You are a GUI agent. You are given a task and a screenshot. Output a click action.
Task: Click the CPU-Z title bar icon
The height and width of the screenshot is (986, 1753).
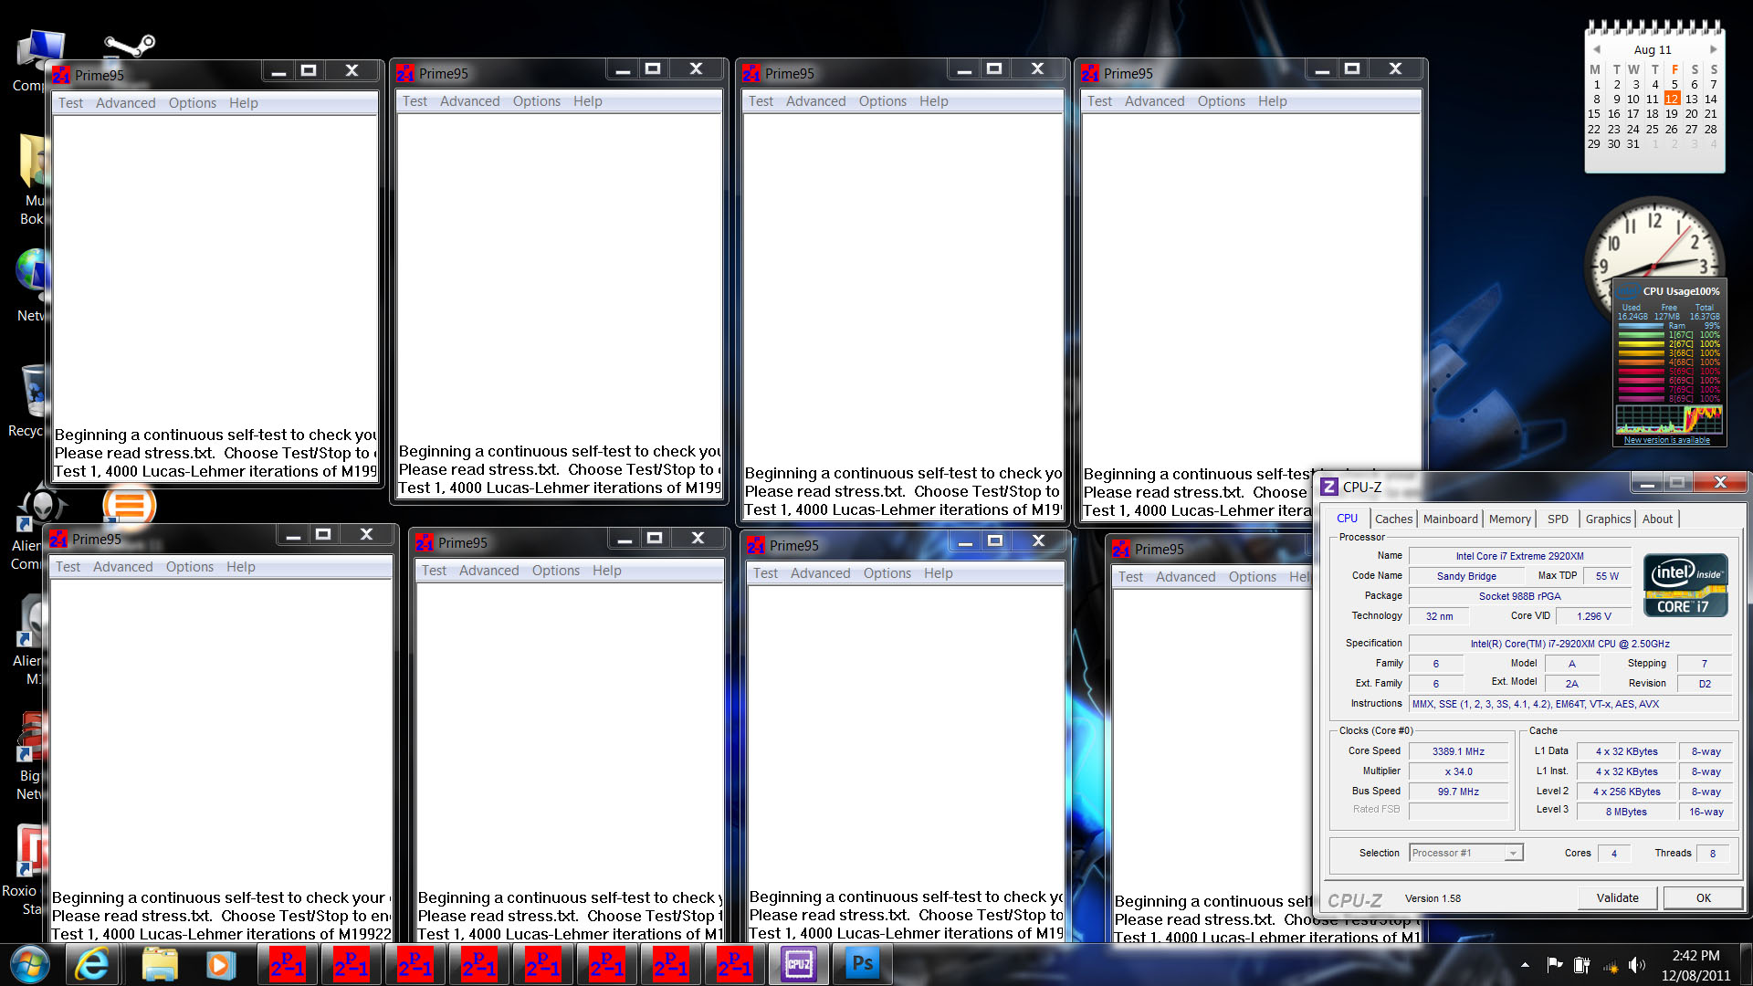[1330, 487]
